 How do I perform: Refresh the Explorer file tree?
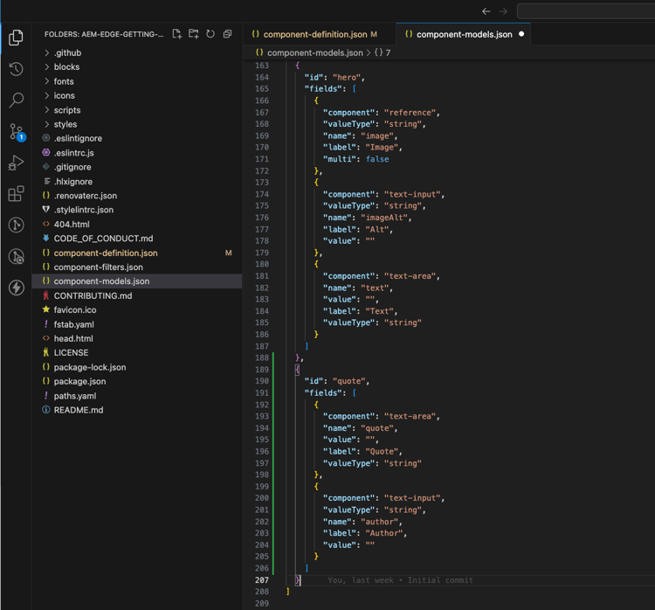[x=210, y=34]
